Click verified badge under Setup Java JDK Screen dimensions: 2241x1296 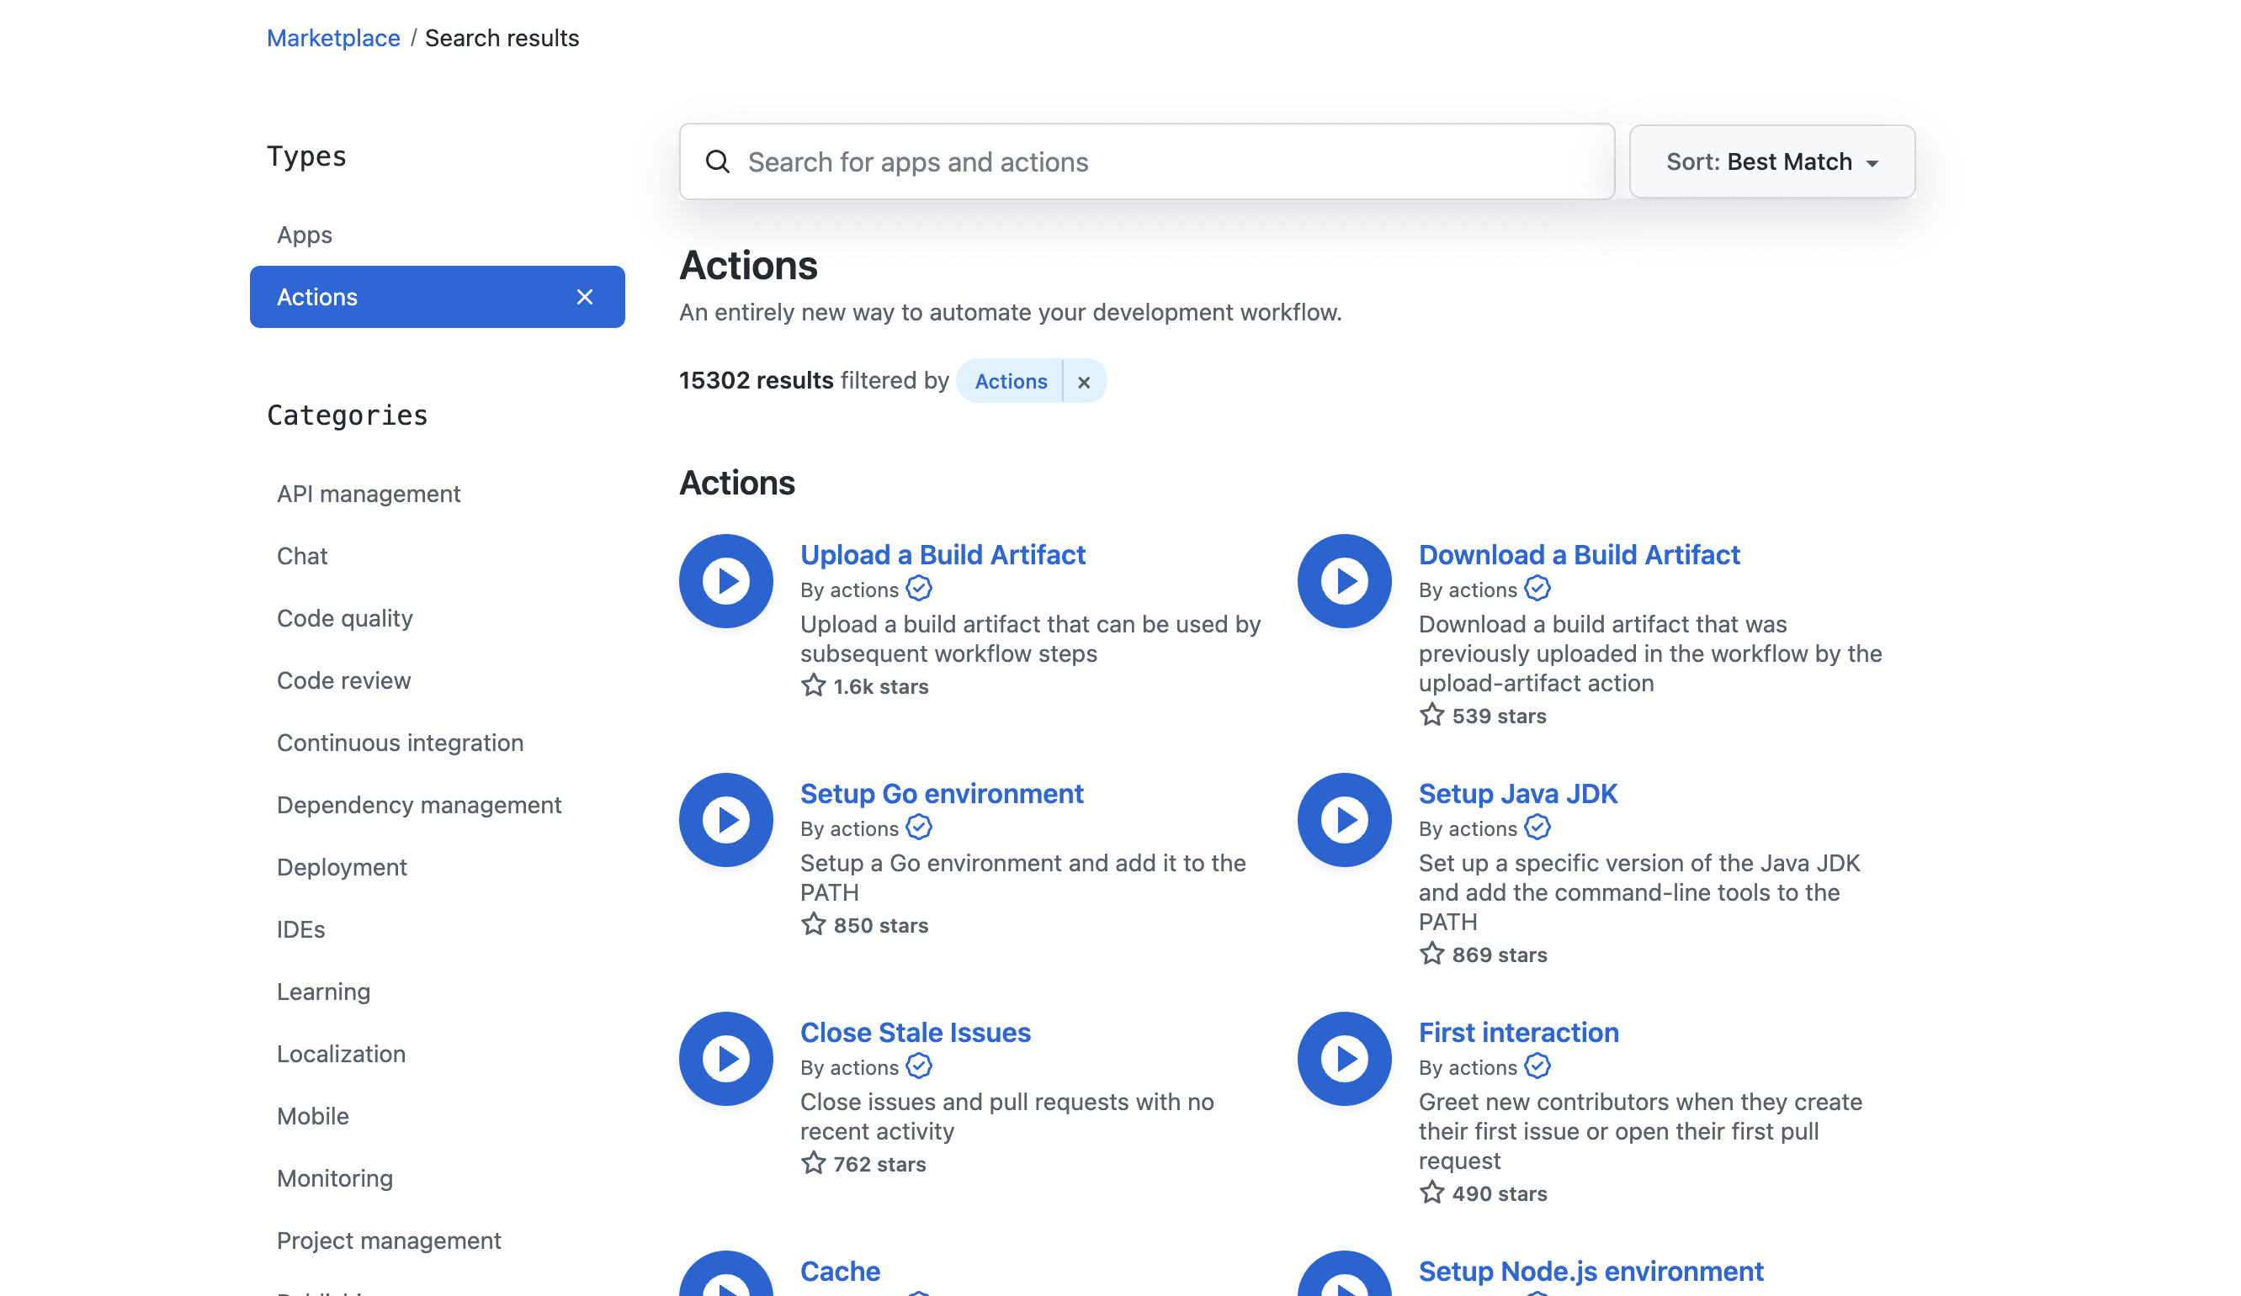(x=1537, y=828)
